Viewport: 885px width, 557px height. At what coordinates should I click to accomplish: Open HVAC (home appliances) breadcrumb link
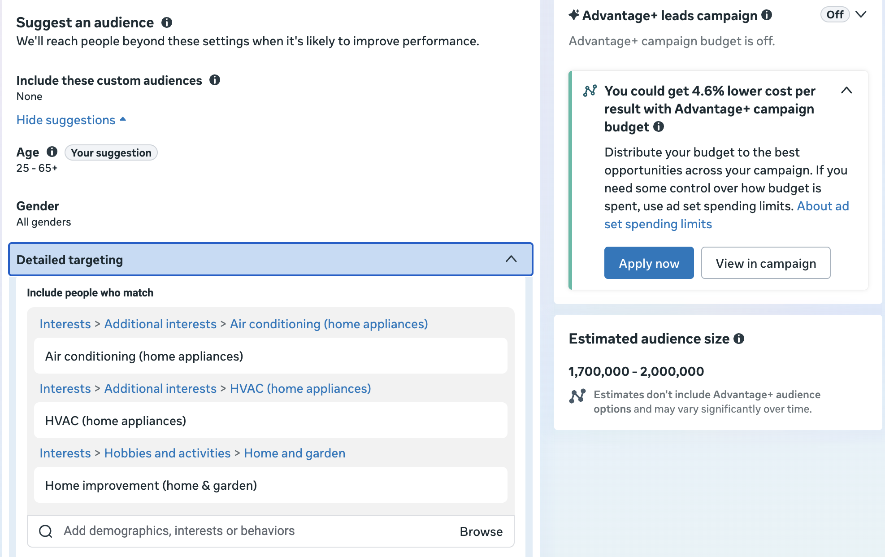click(300, 388)
